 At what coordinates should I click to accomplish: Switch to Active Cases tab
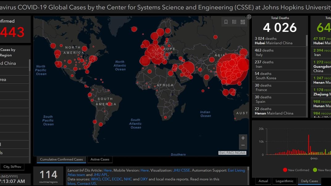(x=100, y=159)
